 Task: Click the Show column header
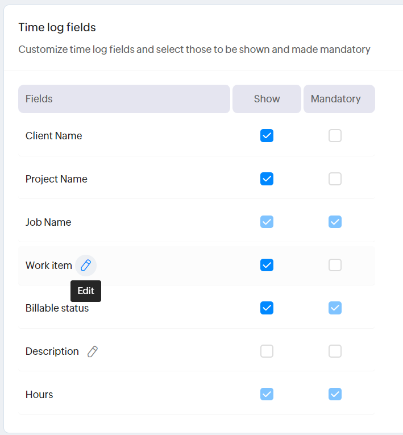click(267, 99)
